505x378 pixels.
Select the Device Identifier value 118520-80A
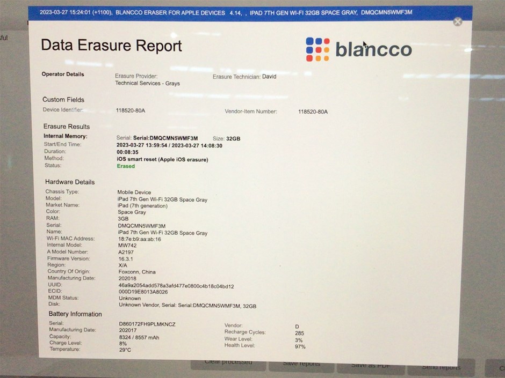point(131,111)
